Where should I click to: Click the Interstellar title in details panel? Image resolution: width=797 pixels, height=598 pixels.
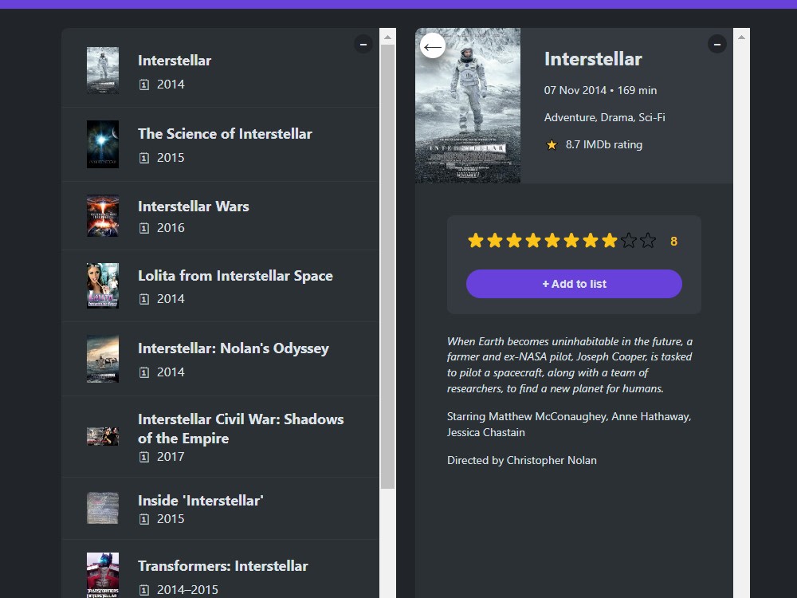(593, 59)
